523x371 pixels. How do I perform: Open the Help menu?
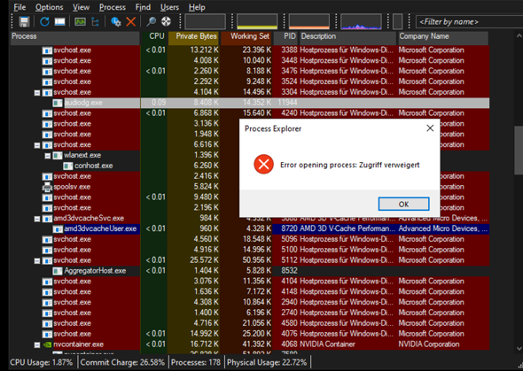tap(197, 7)
